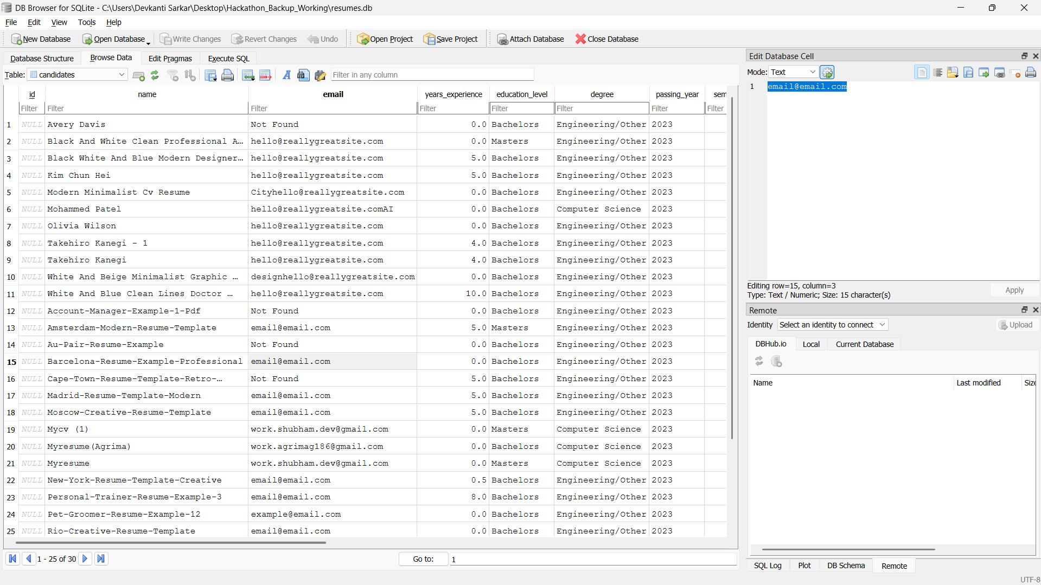Viewport: 1041px width, 585px height.
Task: Open the font formatting italic A icon
Action: click(x=286, y=75)
